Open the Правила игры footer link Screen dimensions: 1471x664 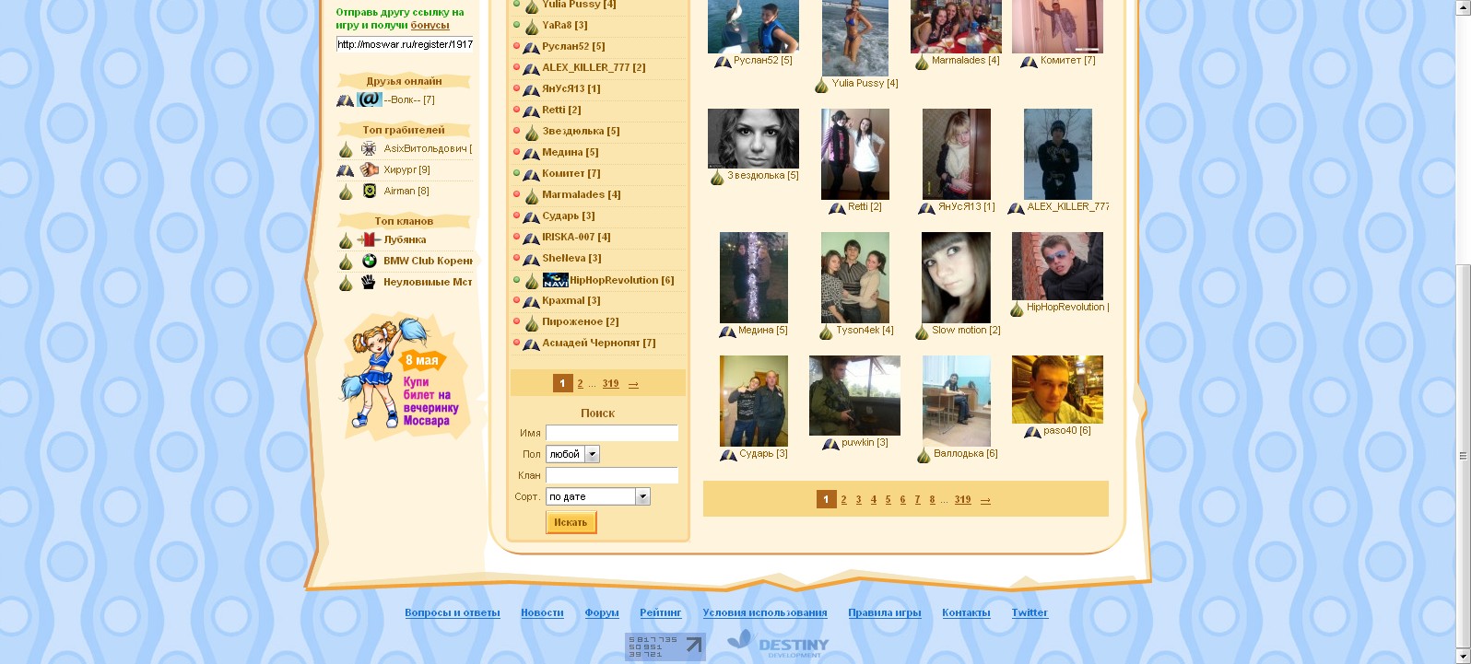[x=885, y=612]
